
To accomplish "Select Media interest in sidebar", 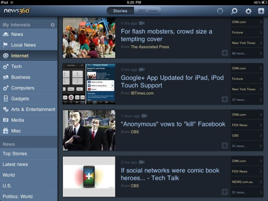I will [29, 120].
